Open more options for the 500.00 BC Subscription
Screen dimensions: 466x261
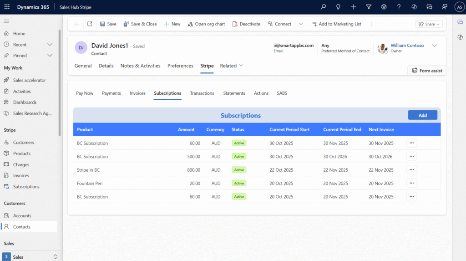[411, 156]
